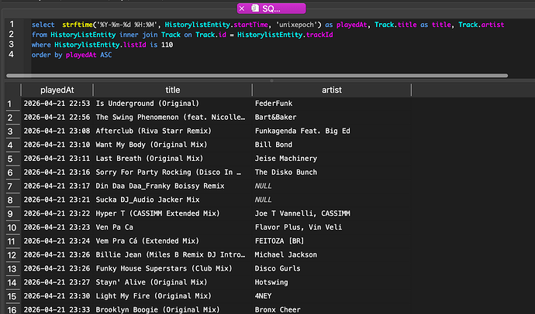Click title cell 'Funky House Superstars (Club Mix)'
535x314 pixels.
click(173, 268)
